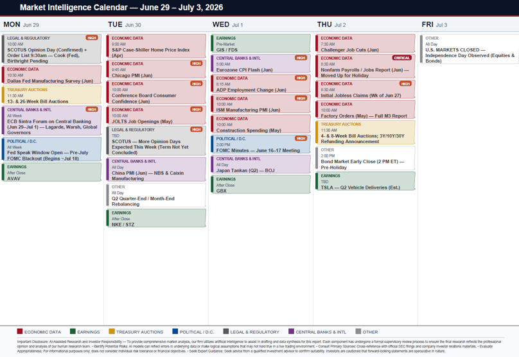Open the AVAV earnings card
Image resolution: width=519 pixels, height=357 pixels.
click(x=51, y=172)
